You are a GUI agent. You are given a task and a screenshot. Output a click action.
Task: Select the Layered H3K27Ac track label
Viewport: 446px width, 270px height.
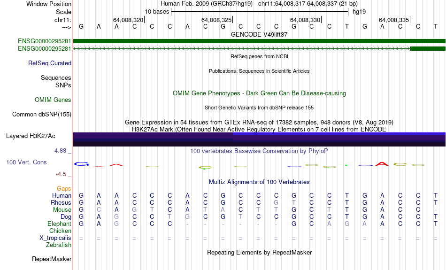[31, 136]
